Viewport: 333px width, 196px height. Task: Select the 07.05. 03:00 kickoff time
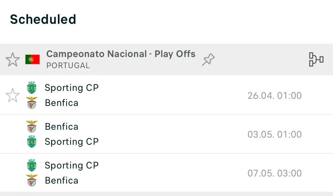pos(274,173)
